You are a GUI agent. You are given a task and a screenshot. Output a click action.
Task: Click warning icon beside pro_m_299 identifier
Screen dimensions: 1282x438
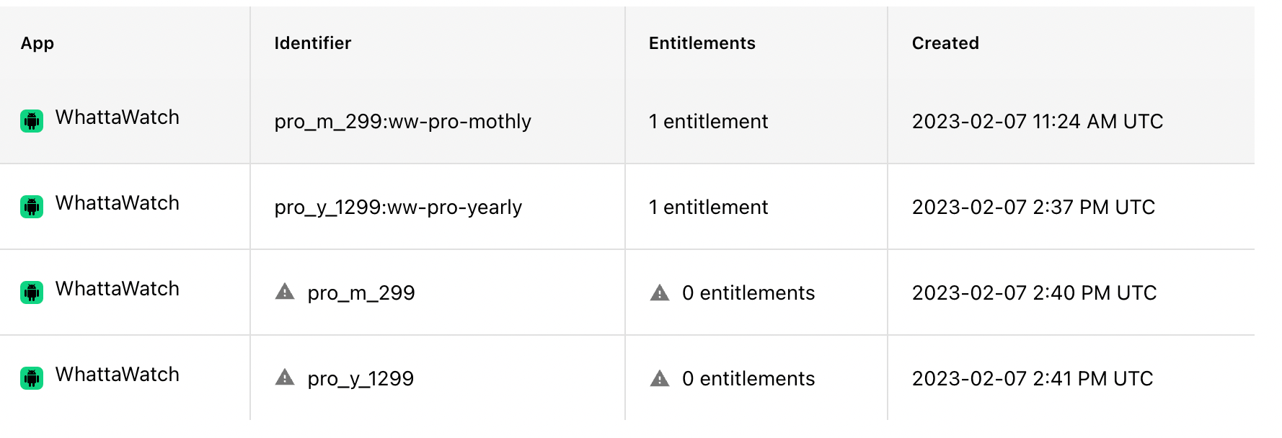point(285,292)
